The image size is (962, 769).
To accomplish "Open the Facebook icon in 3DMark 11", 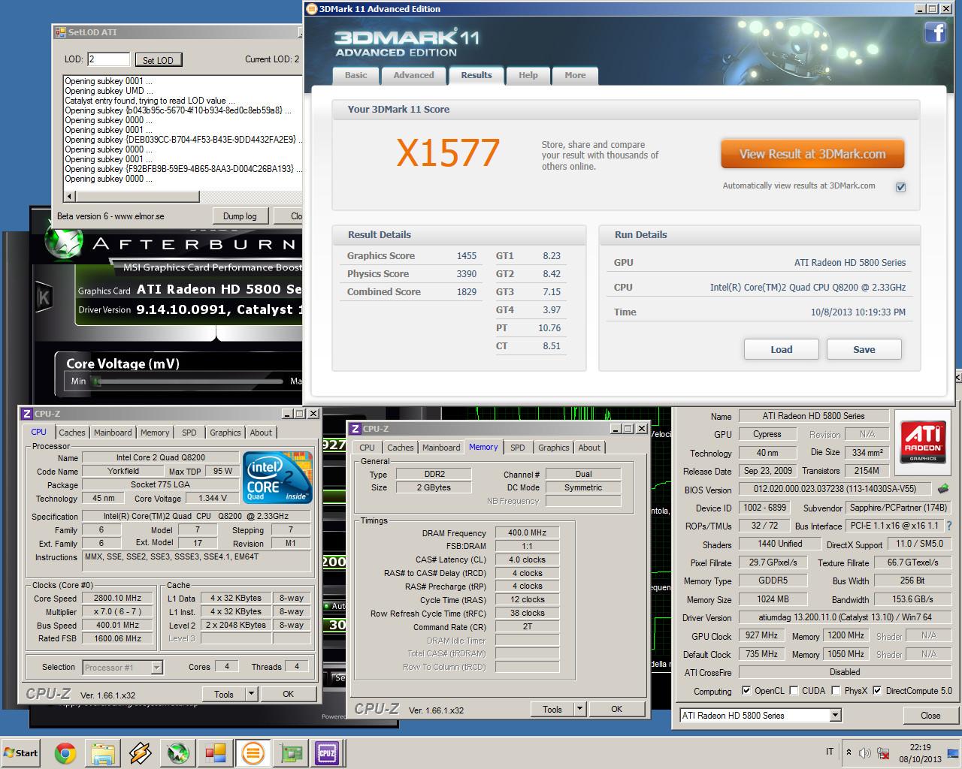I will point(935,32).
